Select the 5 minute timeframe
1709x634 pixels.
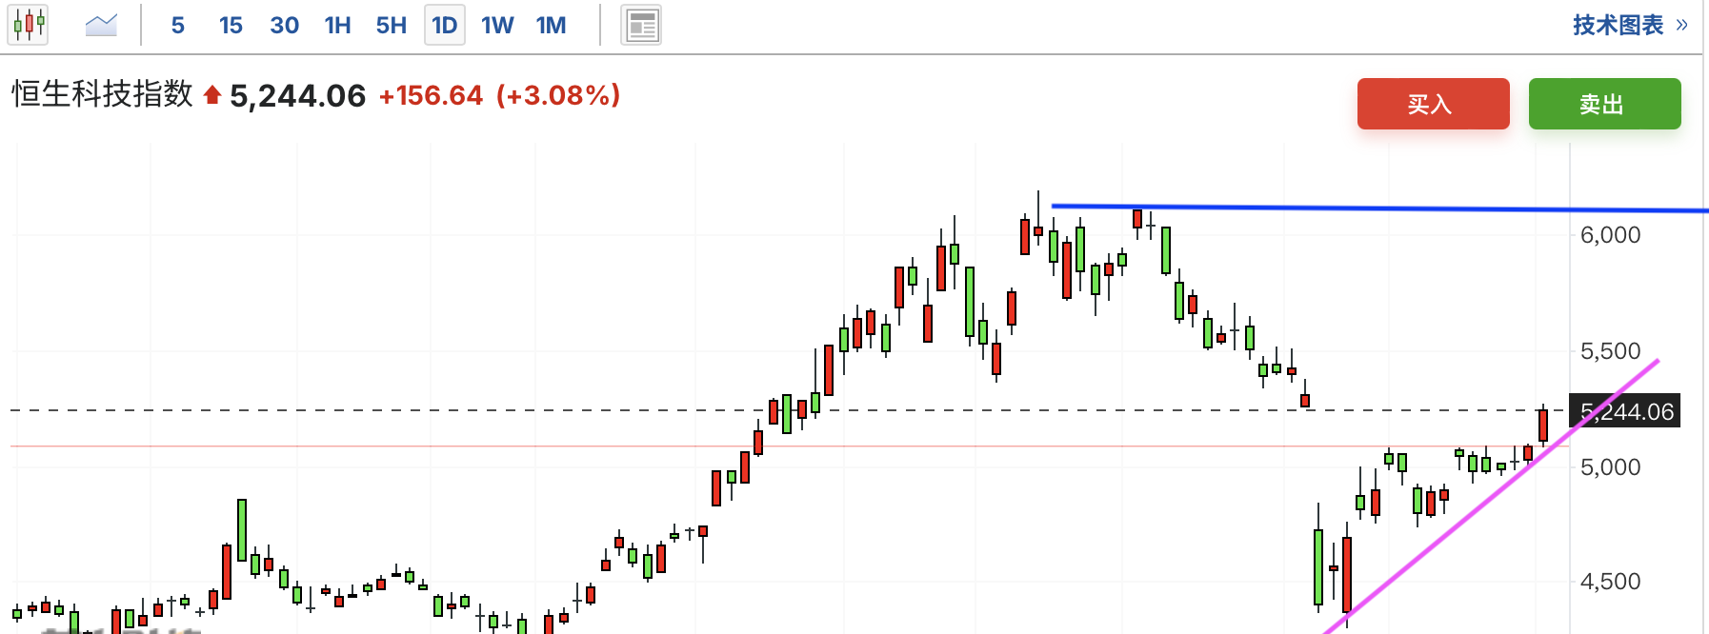[178, 25]
